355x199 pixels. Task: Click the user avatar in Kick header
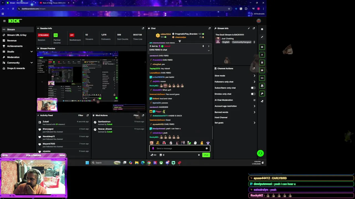[259, 21]
